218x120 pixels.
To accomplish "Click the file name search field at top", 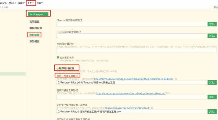I will tap(105, 7).
